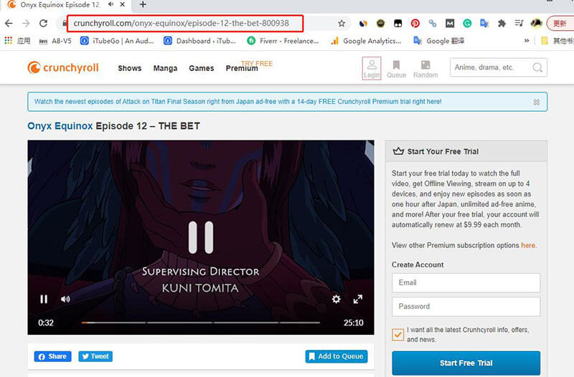This screenshot has height=377, width=574.
Task: Open the Manga menu
Action: tap(165, 68)
